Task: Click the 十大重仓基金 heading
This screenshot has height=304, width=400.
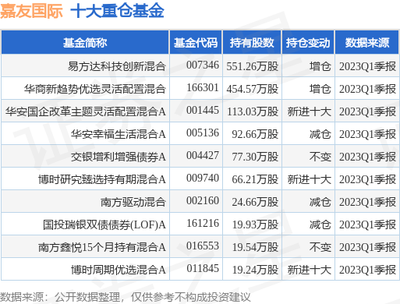Action: (117, 11)
